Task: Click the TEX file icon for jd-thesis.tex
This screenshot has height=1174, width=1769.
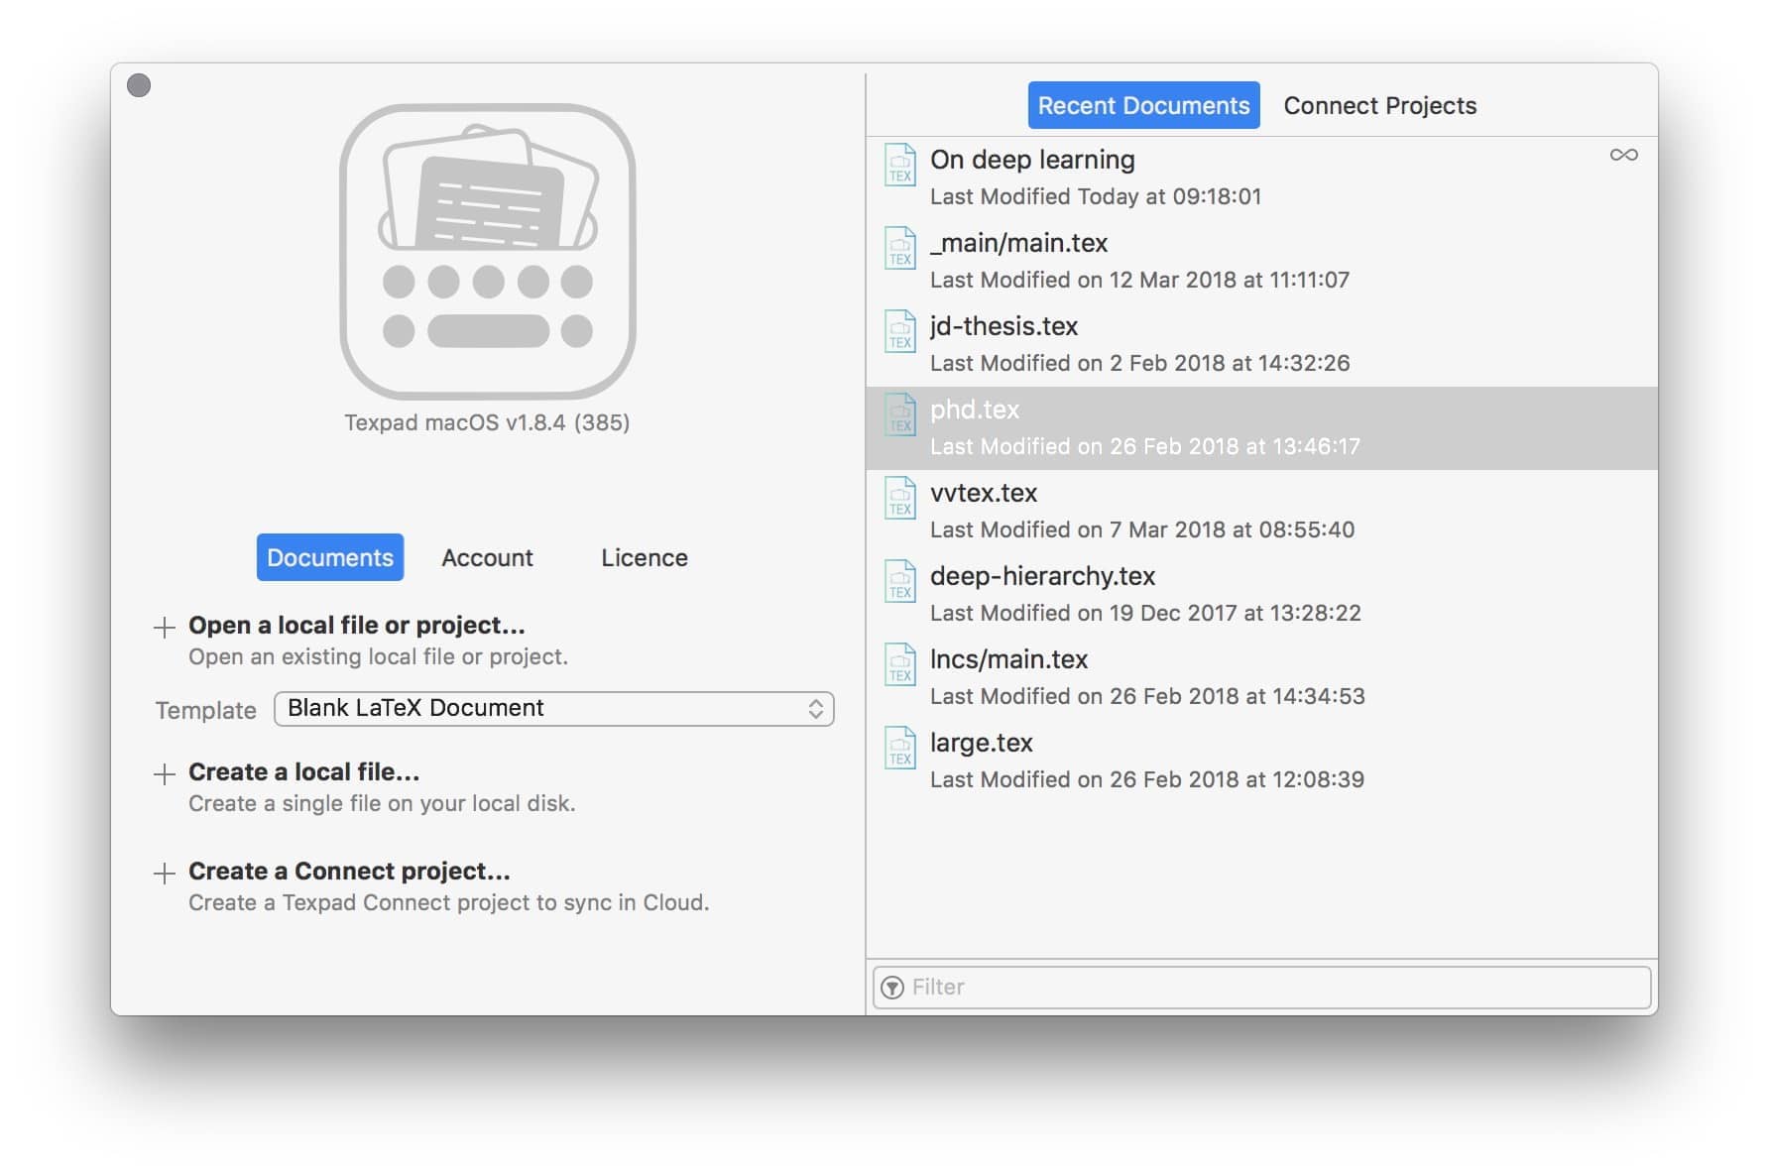Action: 899,331
